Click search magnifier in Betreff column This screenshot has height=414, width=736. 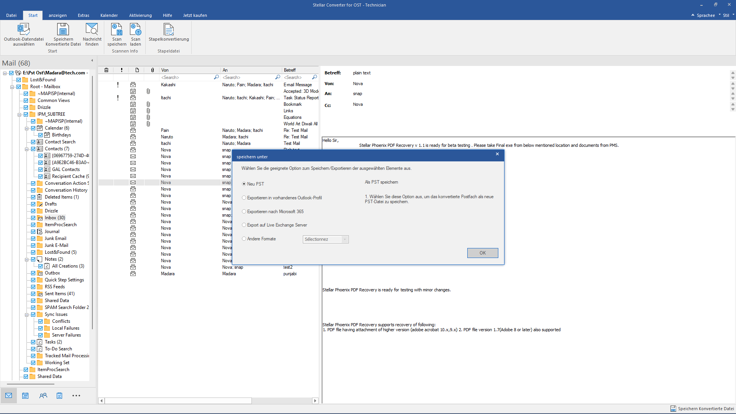(314, 77)
